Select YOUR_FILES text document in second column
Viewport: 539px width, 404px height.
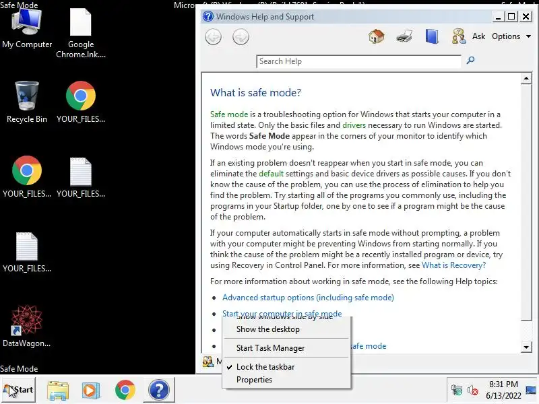click(x=81, y=177)
